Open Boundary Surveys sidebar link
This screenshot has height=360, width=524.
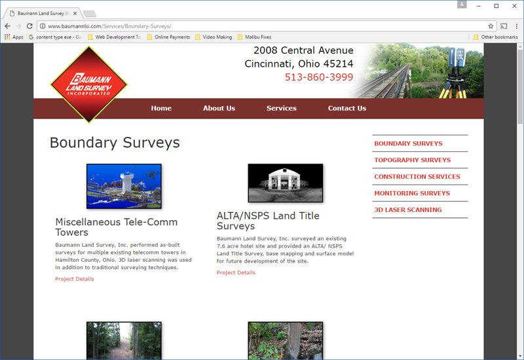pyautogui.click(x=408, y=143)
